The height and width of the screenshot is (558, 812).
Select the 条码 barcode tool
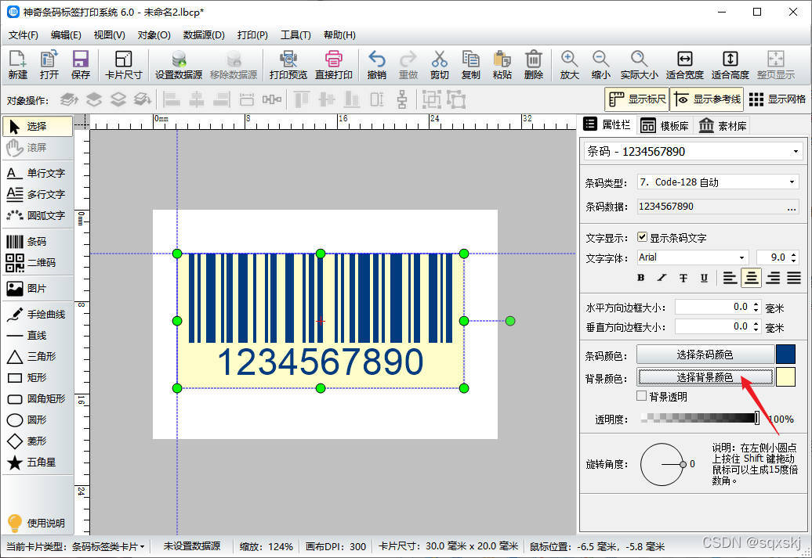[38, 242]
